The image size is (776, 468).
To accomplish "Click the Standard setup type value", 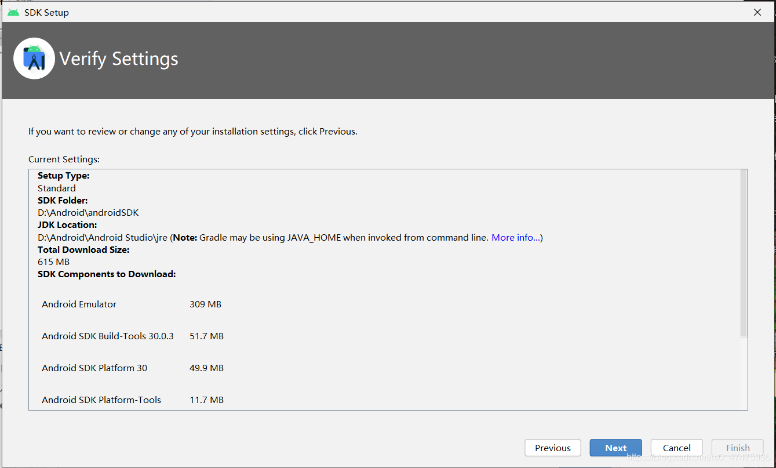I will point(57,188).
